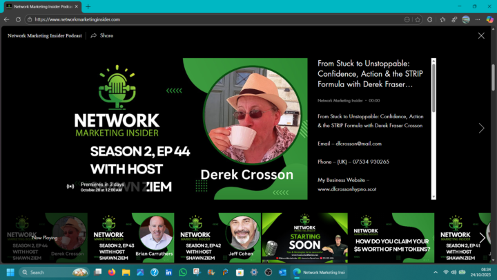Open the toolbar icon beside Favorites
Screen dimensions: 497x280
pyautogui.click(x=454, y=19)
